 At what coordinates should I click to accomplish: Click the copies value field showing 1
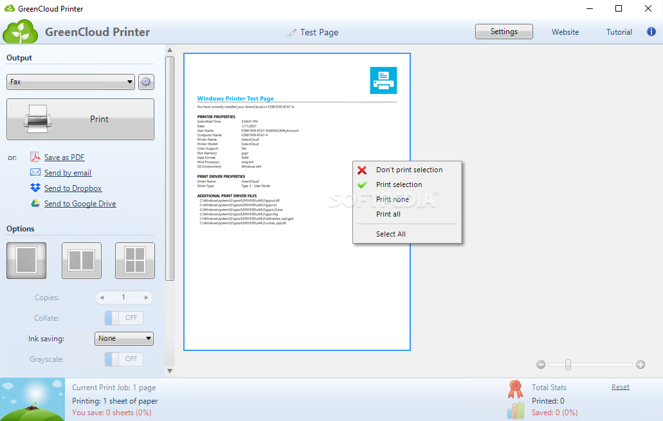pyautogui.click(x=123, y=298)
